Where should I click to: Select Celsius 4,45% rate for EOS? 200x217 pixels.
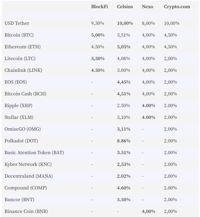(x=124, y=82)
